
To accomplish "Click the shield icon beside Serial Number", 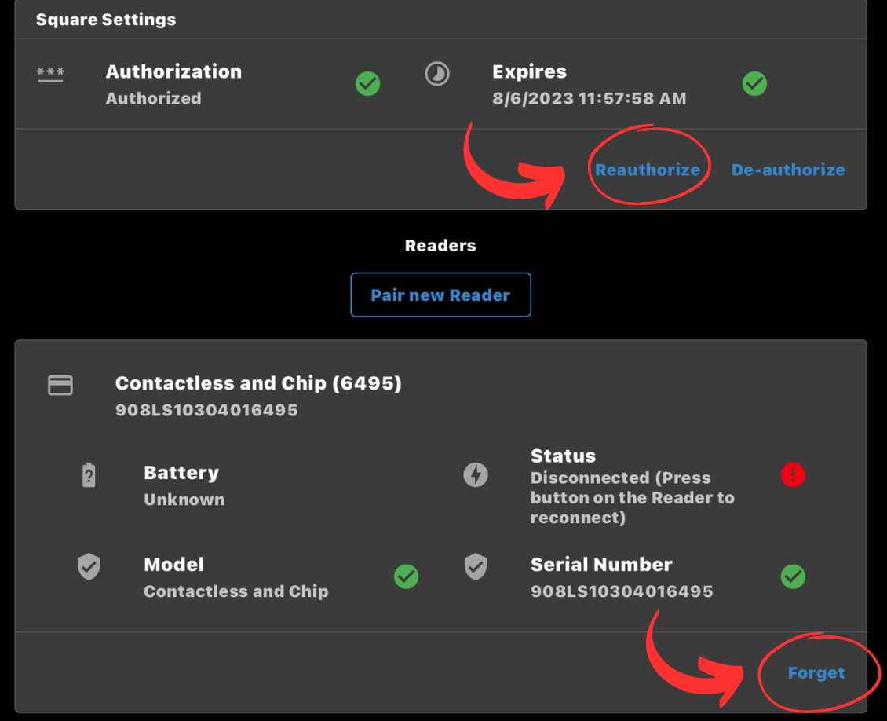I will click(x=476, y=566).
